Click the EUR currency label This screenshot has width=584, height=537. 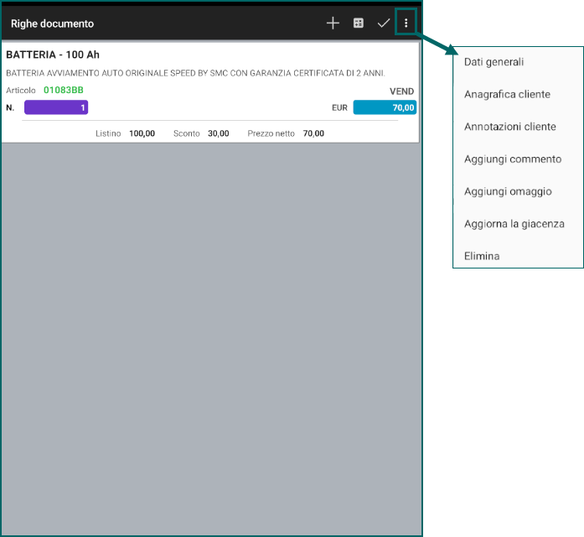pos(339,107)
